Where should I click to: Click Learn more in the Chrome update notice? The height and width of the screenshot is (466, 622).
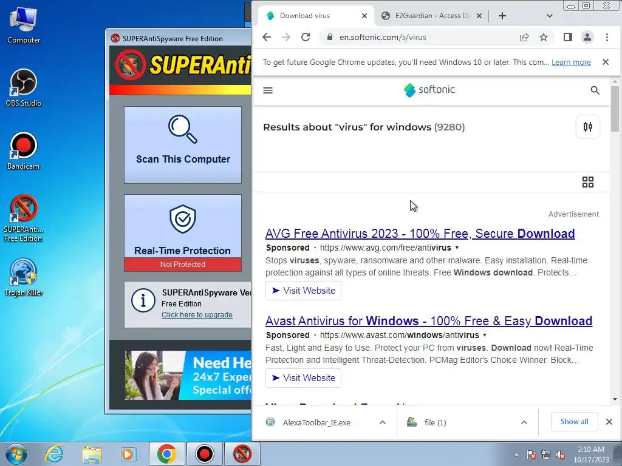coord(571,62)
